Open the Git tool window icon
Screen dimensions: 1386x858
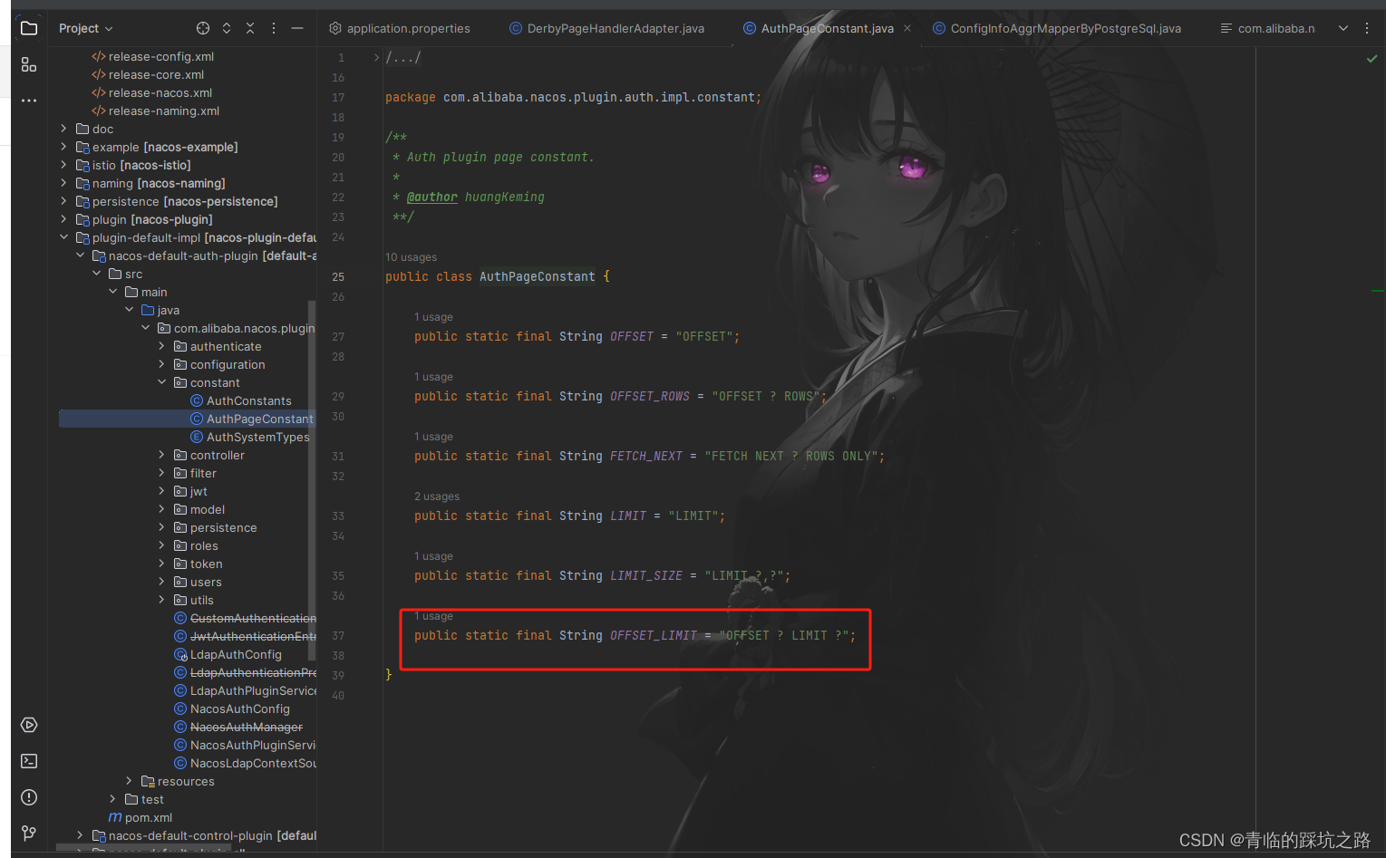pos(29,834)
